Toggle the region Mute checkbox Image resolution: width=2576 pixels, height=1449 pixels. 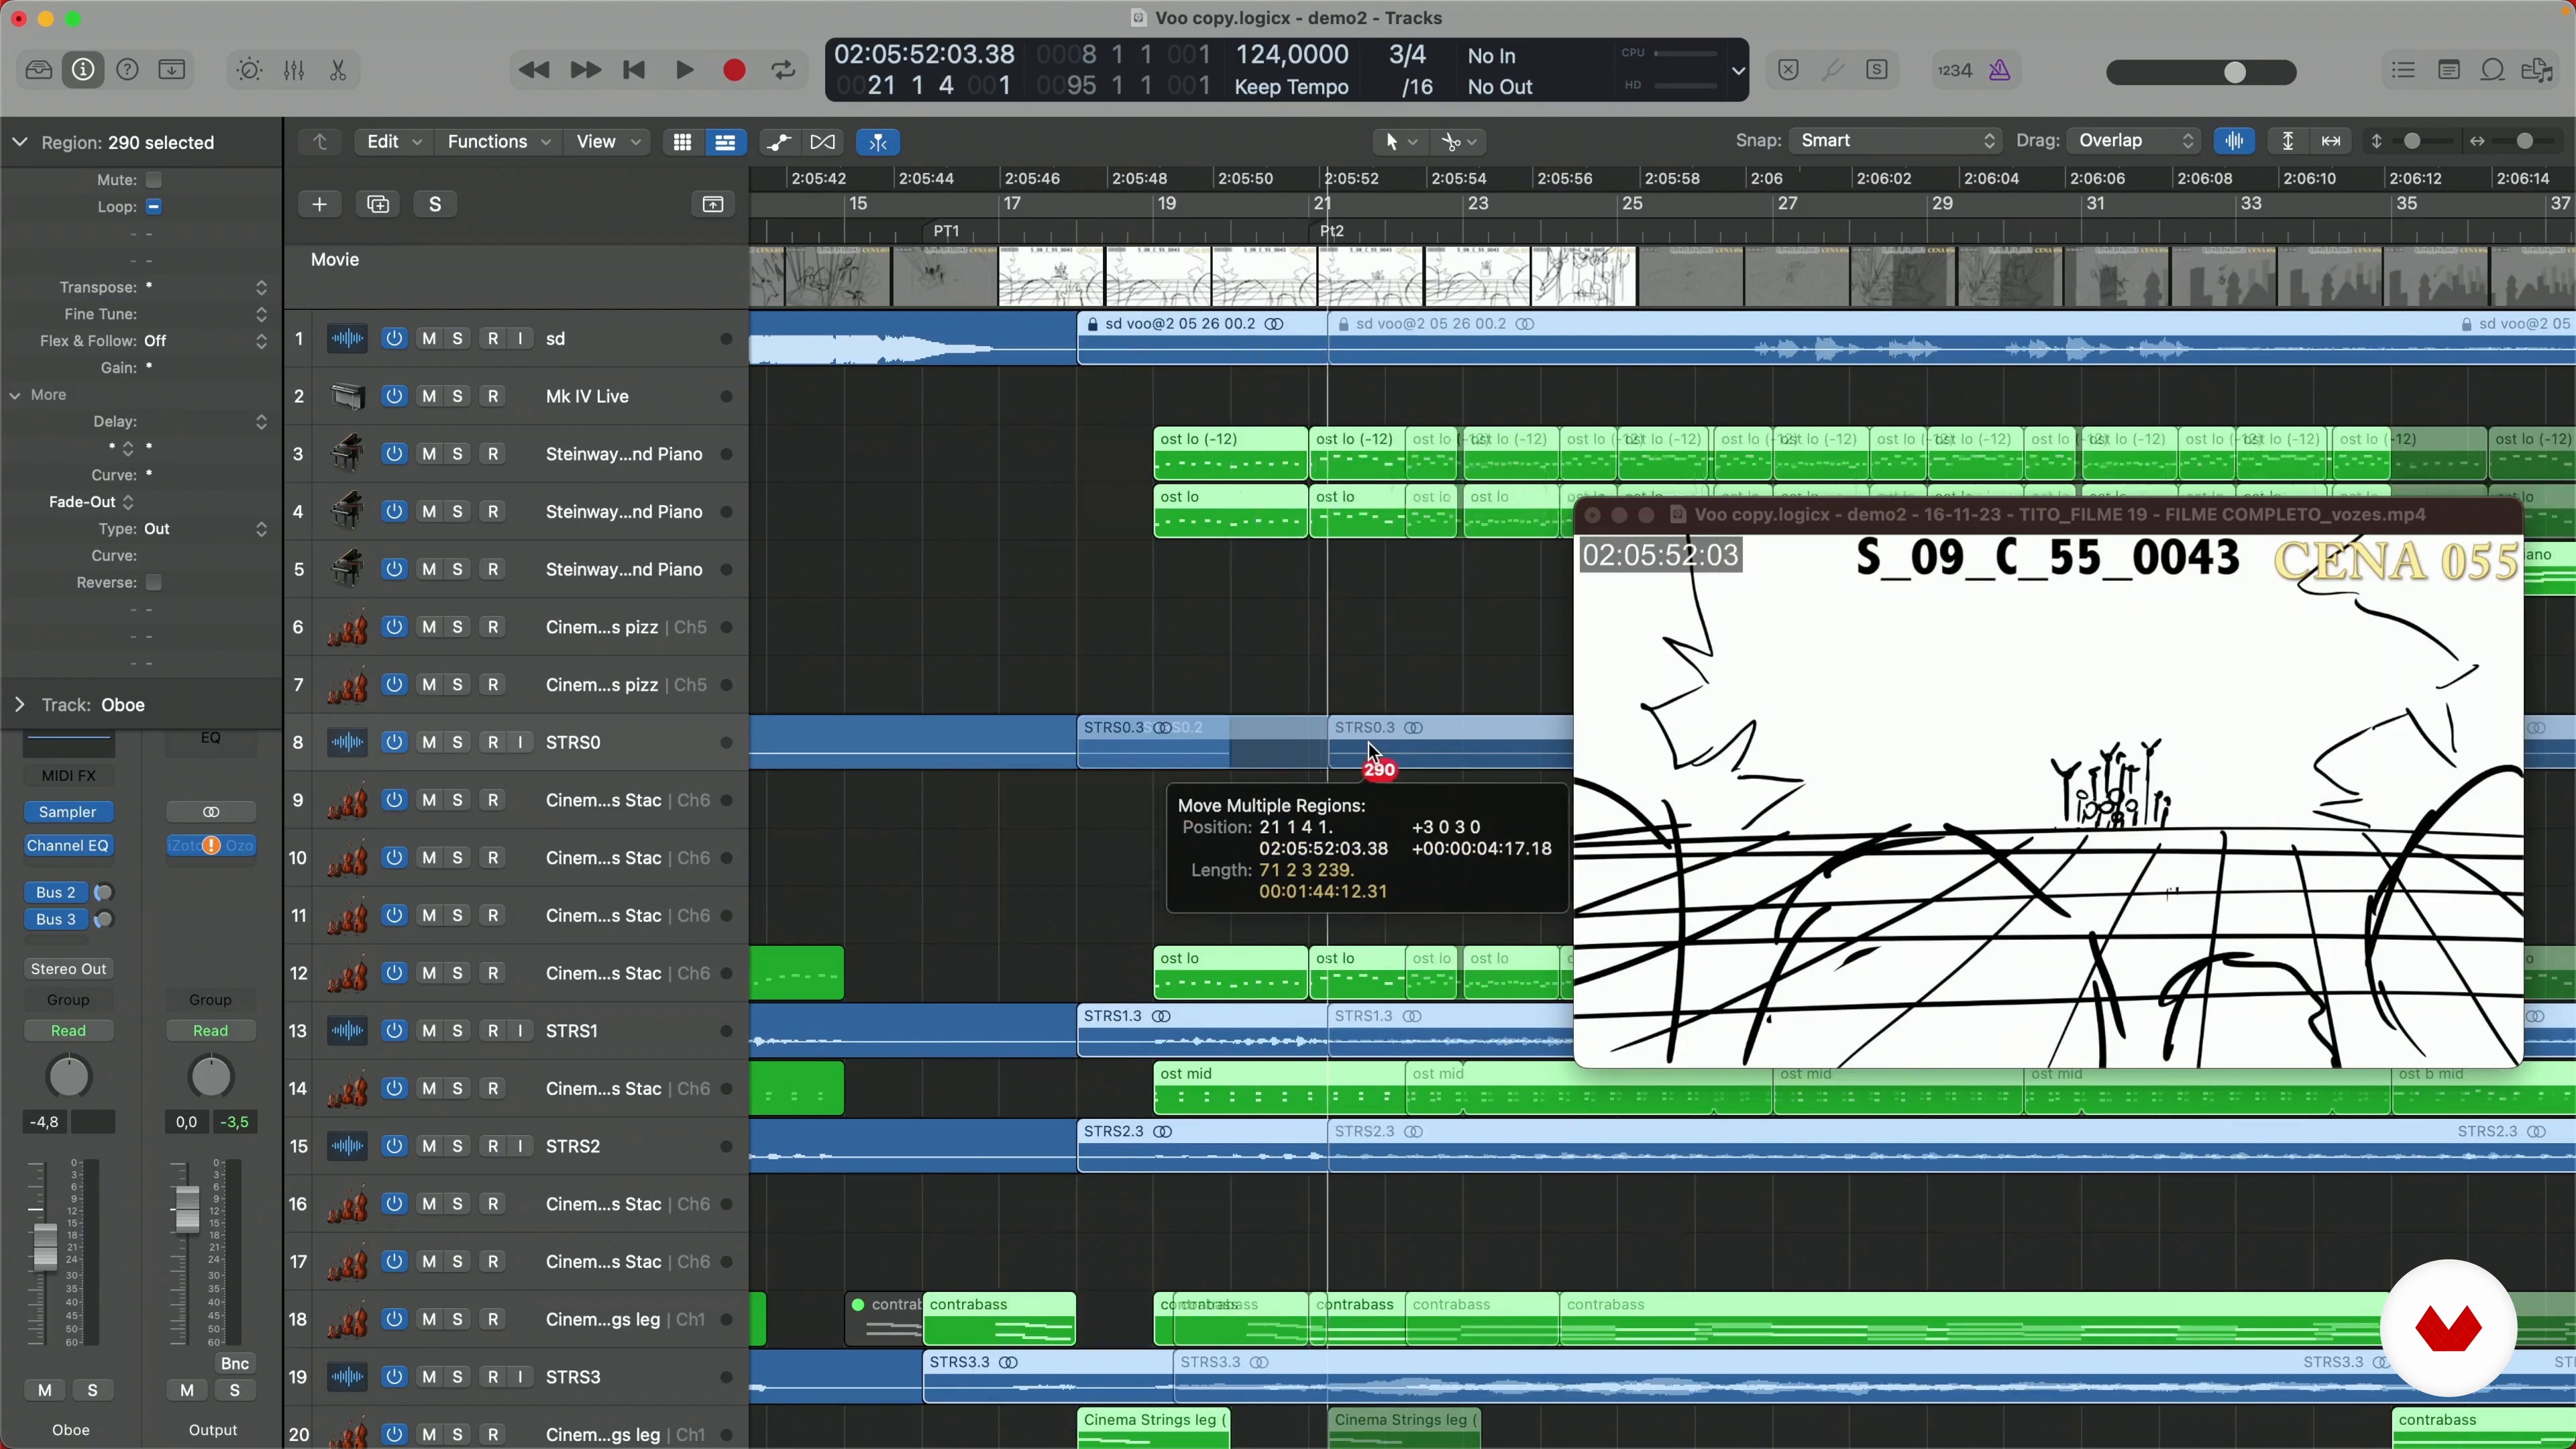pyautogui.click(x=154, y=180)
